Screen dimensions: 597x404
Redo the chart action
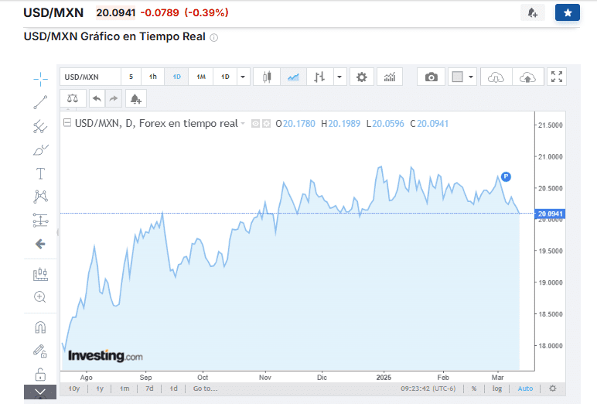[x=114, y=99]
